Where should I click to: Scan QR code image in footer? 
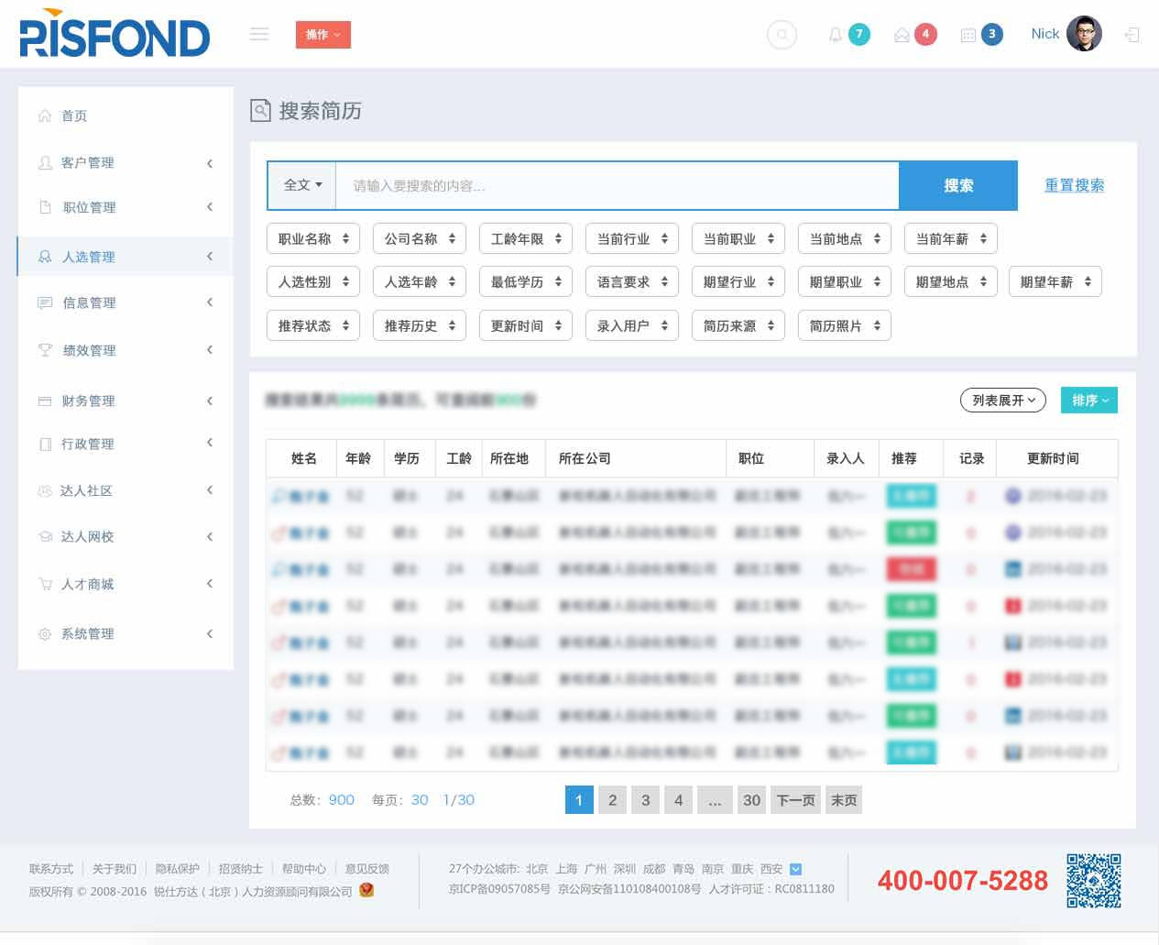(x=1093, y=880)
